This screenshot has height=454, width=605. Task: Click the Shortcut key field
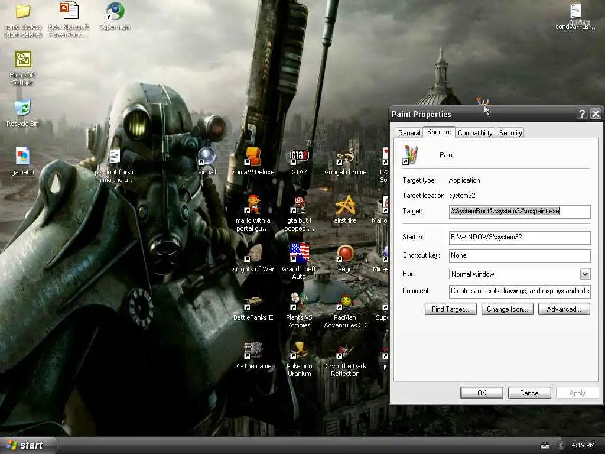point(520,255)
